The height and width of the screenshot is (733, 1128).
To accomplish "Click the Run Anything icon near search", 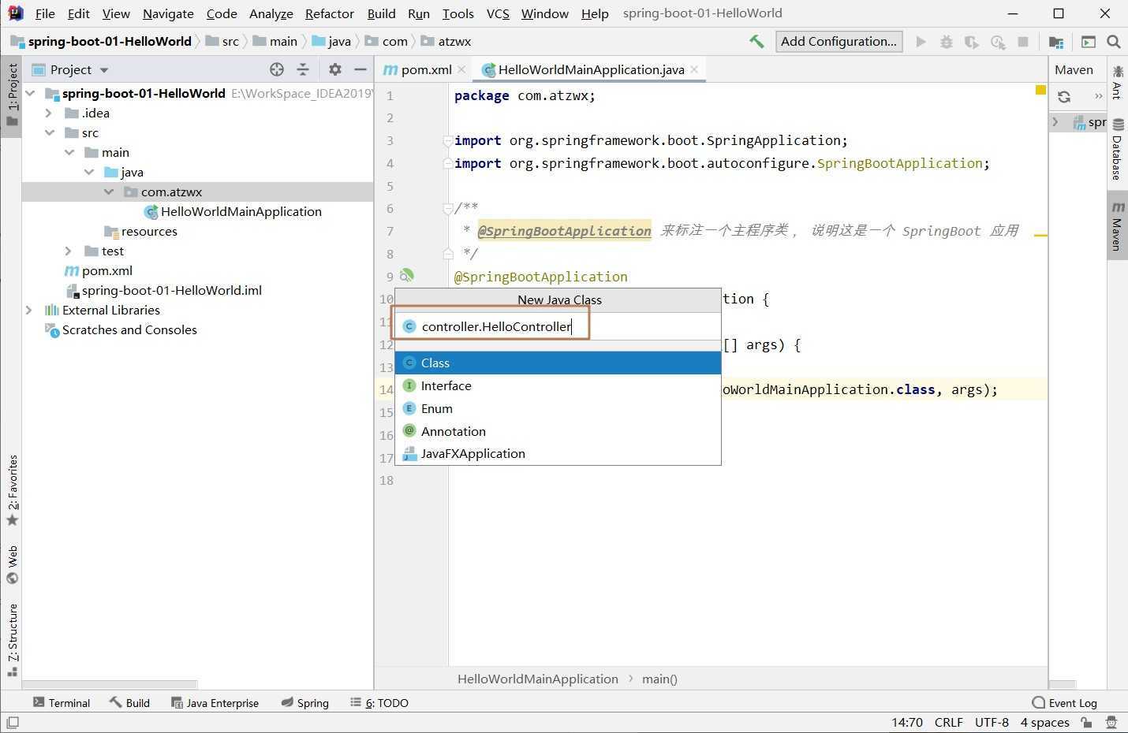I will point(1089,42).
